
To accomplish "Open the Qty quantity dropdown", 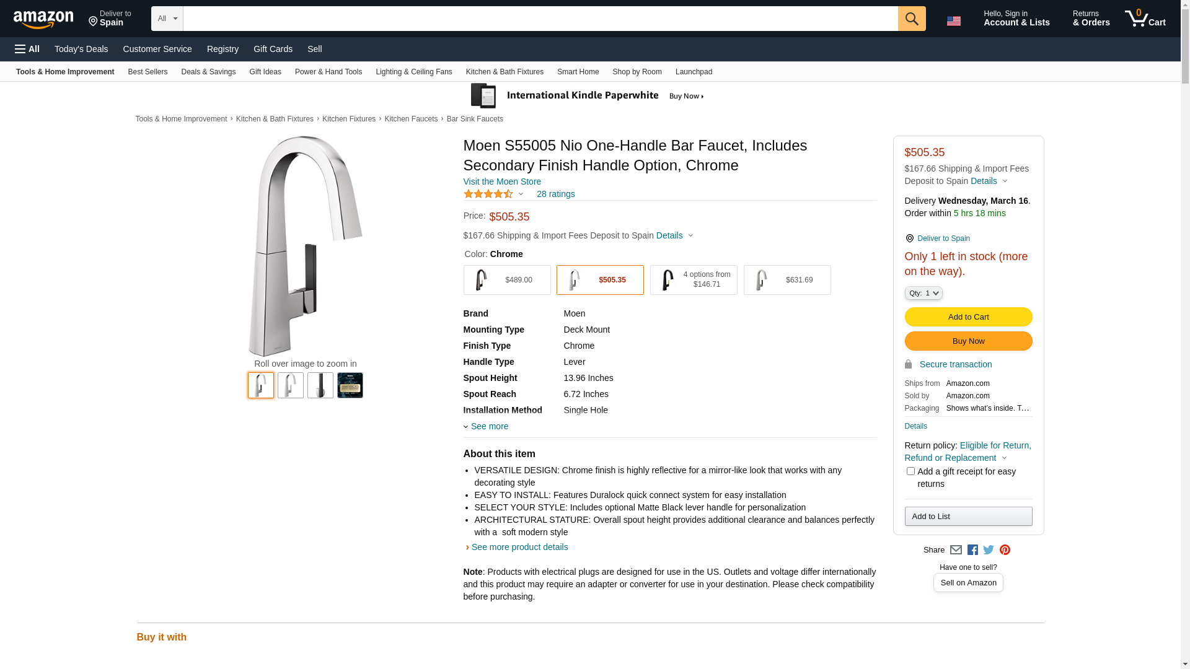I will pos(923,293).
